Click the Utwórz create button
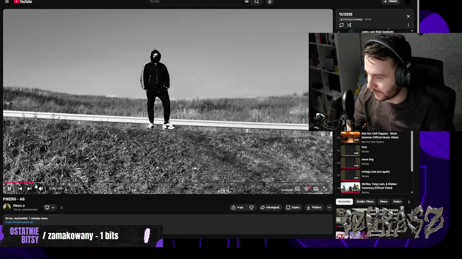Screen dimensions: 462x259 [391, 1]
